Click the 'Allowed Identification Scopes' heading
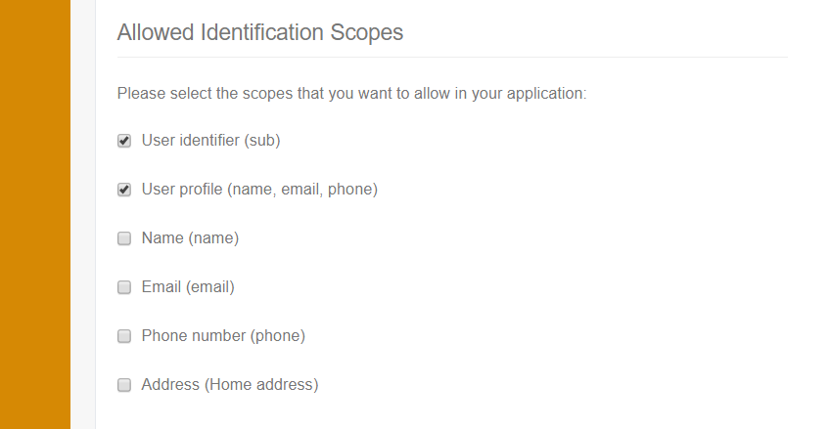This screenshot has width=830, height=429. tap(259, 32)
